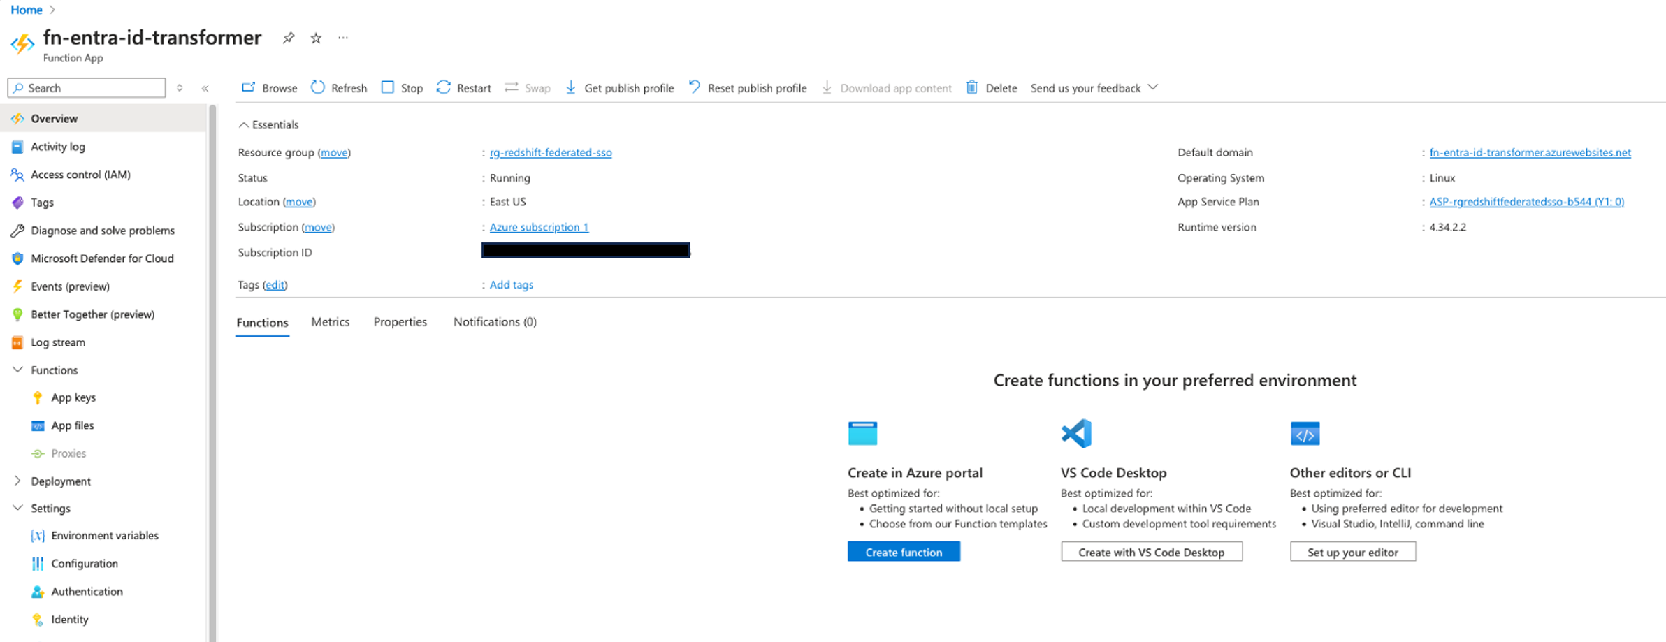Select the Stop icon to stop the app
Screen dimensions: 1666x642
[388, 87]
